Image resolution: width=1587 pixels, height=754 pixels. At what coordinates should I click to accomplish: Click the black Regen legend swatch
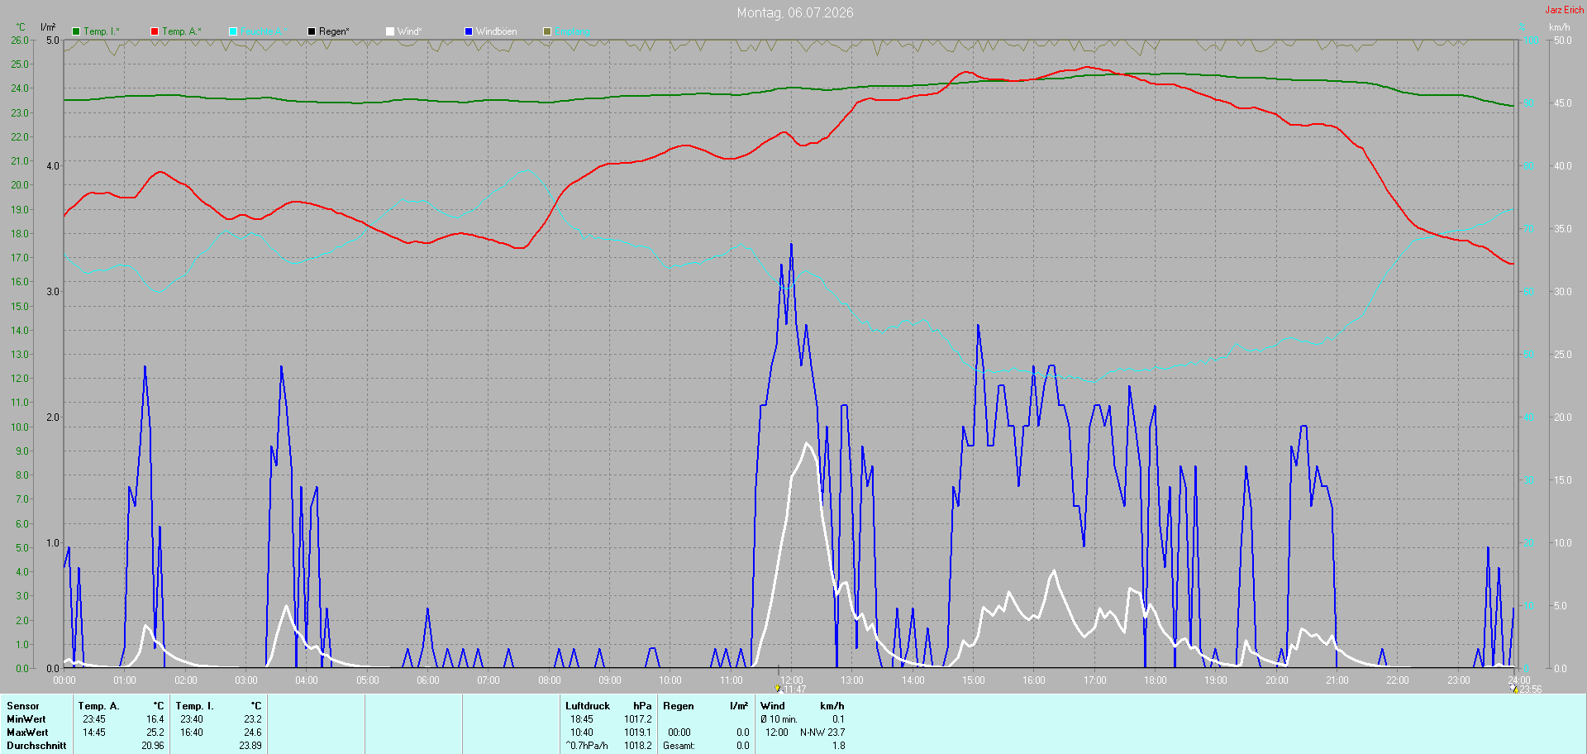[x=312, y=31]
